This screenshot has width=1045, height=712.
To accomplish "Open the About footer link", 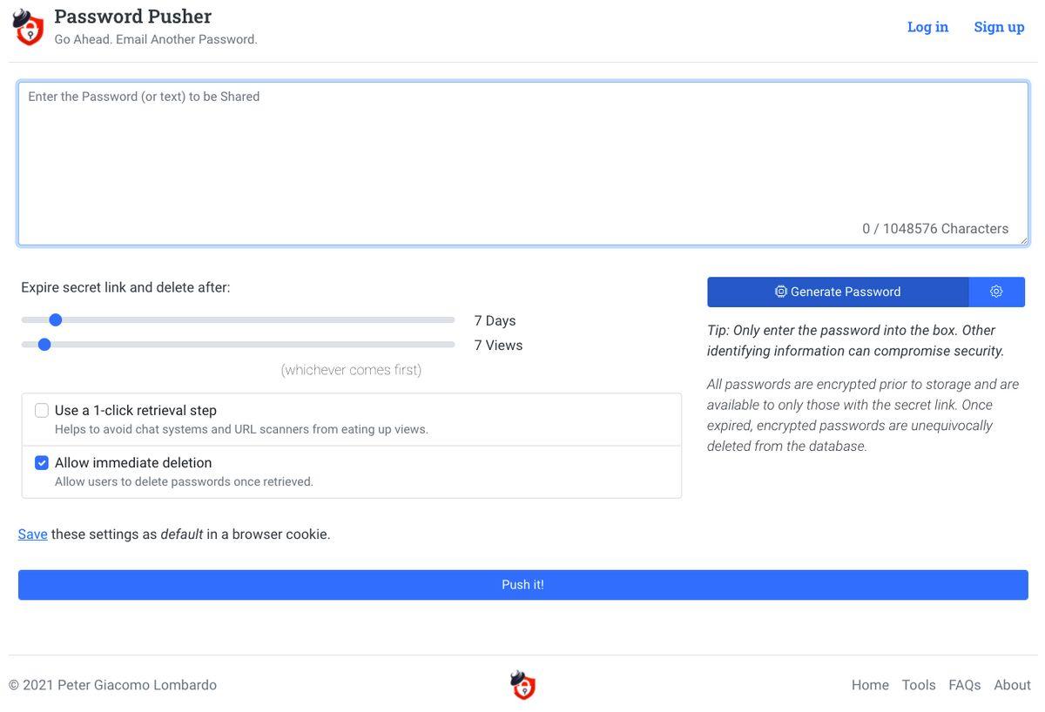I will pos(1012,685).
